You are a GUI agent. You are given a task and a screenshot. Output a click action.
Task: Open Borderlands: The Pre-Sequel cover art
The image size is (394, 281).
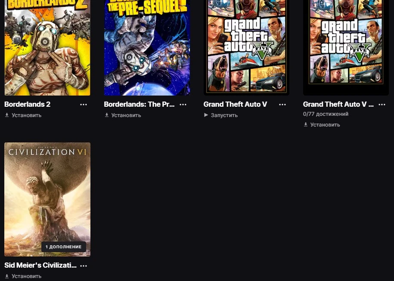click(x=147, y=48)
